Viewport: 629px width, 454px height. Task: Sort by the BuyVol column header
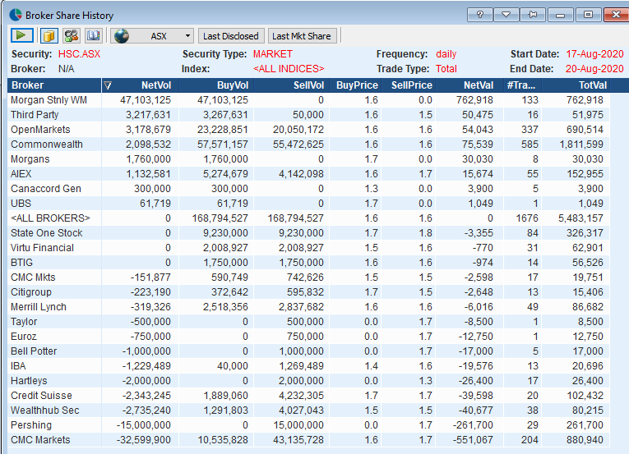(215, 85)
